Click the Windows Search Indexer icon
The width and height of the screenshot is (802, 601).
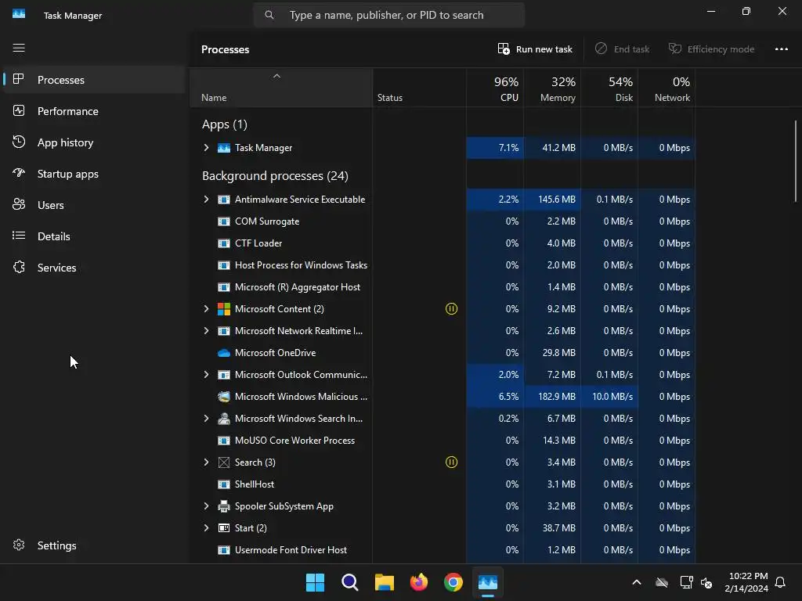pos(223,419)
